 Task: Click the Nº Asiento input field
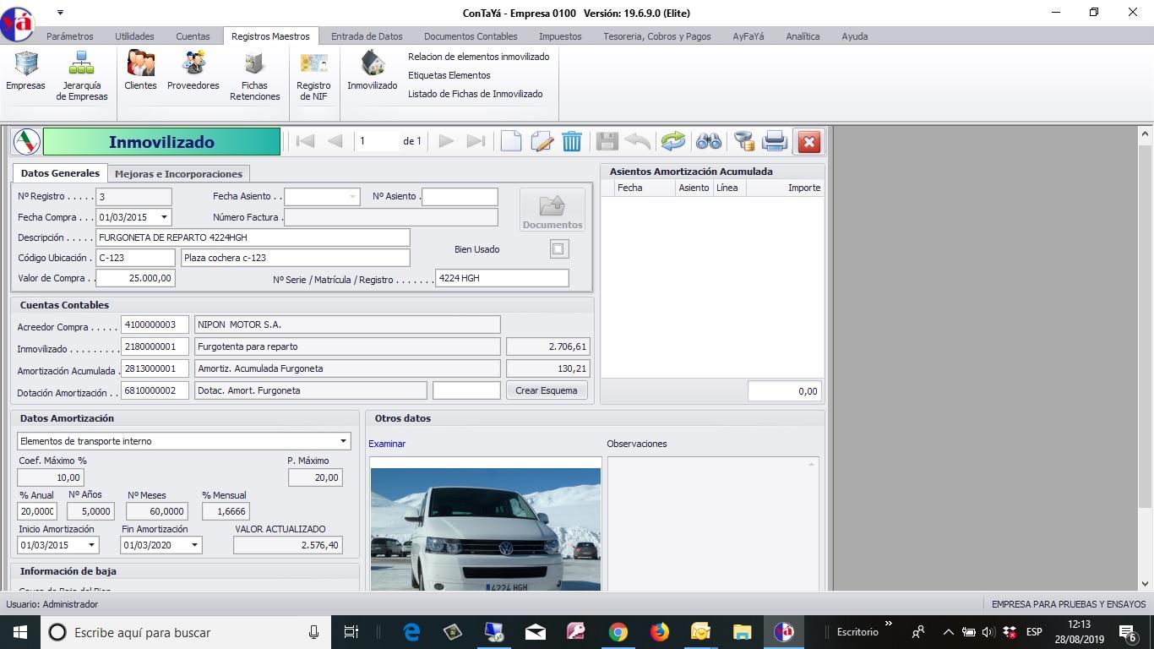point(460,196)
